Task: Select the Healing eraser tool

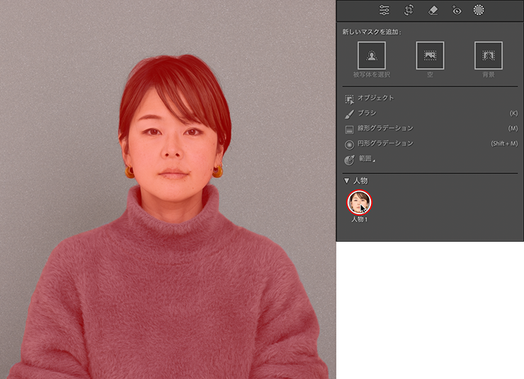Action: pos(433,10)
